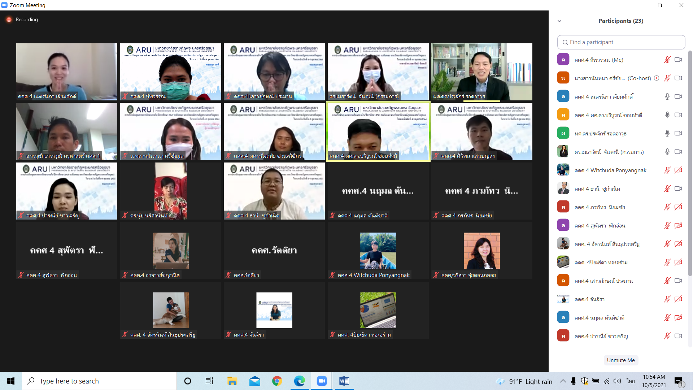Viewport: 693px width, 390px height.
Task: Select video tile of ดร.นุ้ย นริสานันท์
Action: [171, 191]
